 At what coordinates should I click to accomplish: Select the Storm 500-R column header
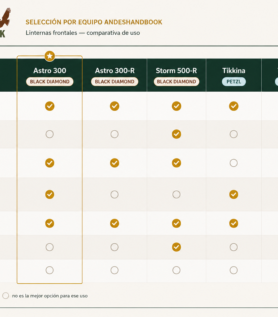click(x=176, y=75)
